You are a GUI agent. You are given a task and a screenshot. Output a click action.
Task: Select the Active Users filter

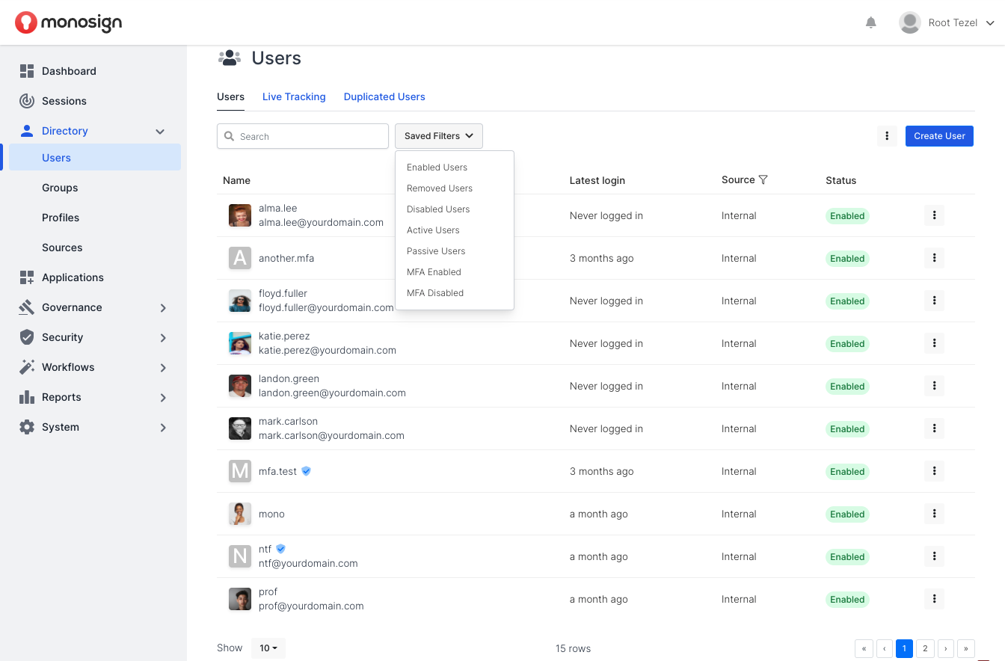(x=433, y=230)
